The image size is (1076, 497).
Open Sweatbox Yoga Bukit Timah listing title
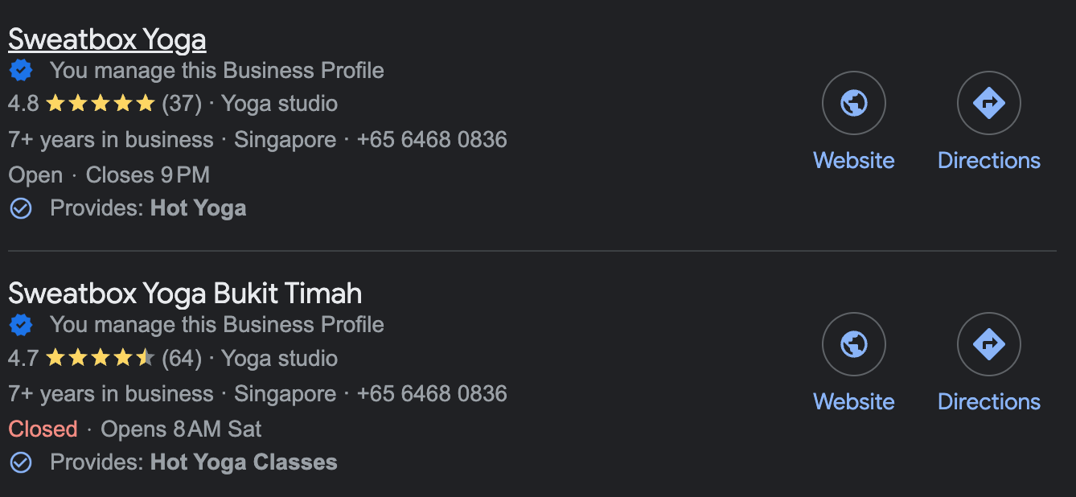pyautogui.click(x=185, y=294)
